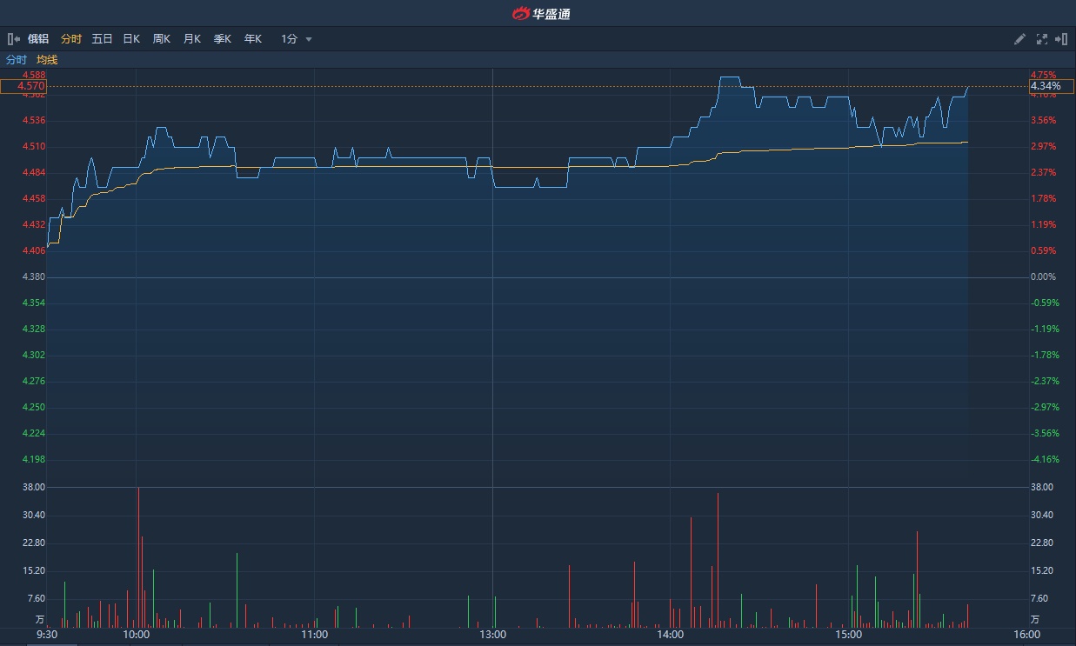This screenshot has width=1076, height=646.
Task: Click the 4.570 current price marker
Action: point(24,86)
